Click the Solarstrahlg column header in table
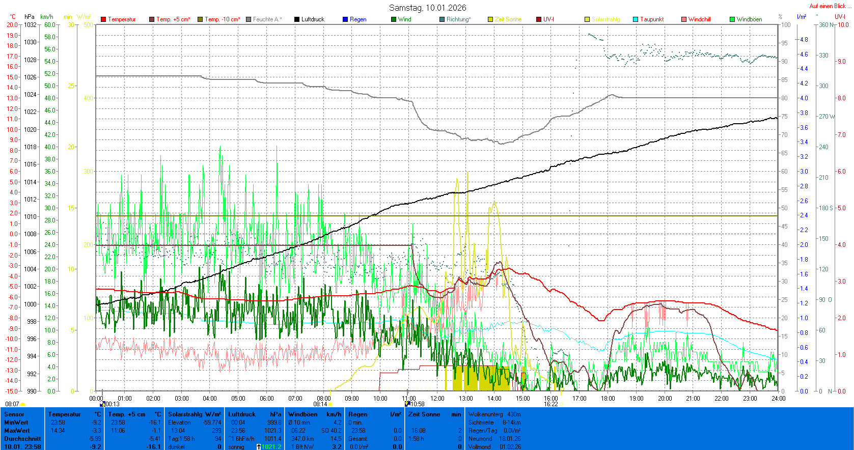 point(195,414)
